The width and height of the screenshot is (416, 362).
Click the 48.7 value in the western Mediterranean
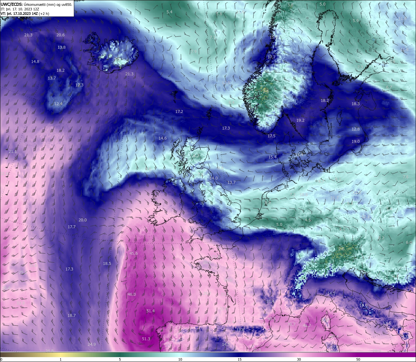tap(307, 325)
